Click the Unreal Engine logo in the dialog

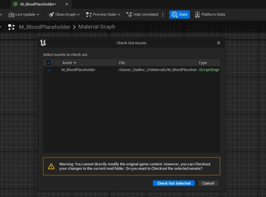point(43,43)
